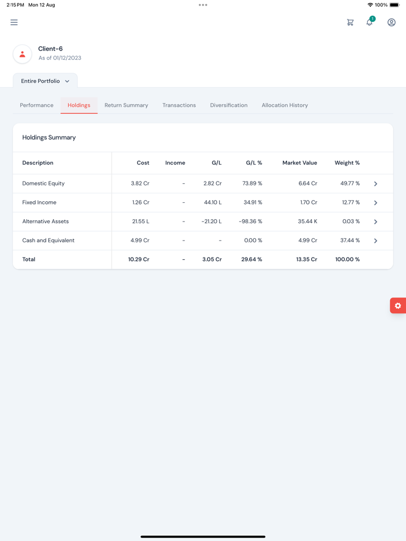Tap the three-dot multitasking indicator
This screenshot has height=541, width=406.
click(x=203, y=5)
